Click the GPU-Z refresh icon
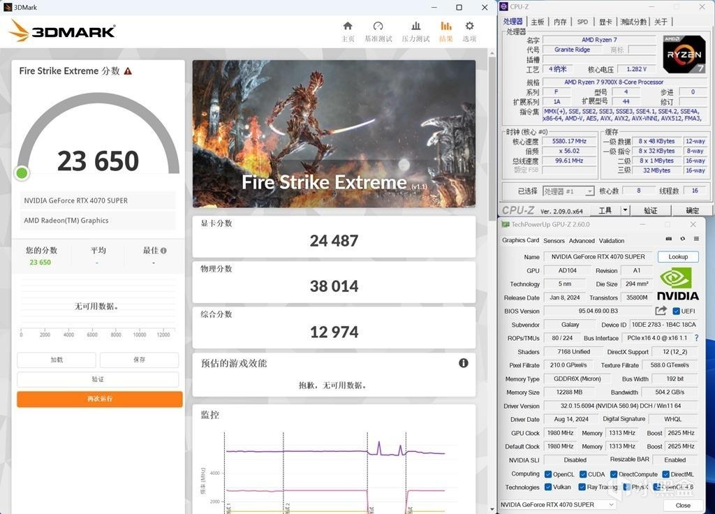The width and height of the screenshot is (715, 514). [683, 239]
